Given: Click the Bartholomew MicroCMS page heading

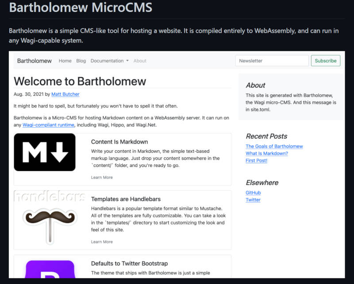Looking at the screenshot, I should point(81,7).
